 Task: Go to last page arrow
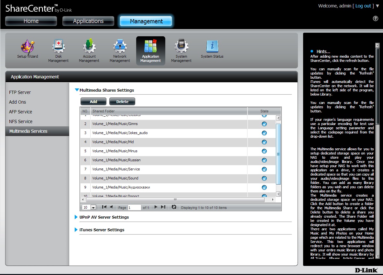[x=163, y=207]
